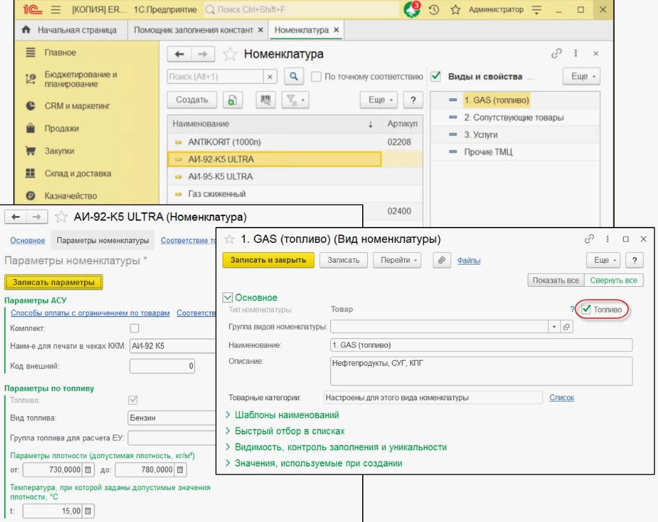Open calculator for temperature t field
The image size is (658, 522).
[x=88, y=511]
